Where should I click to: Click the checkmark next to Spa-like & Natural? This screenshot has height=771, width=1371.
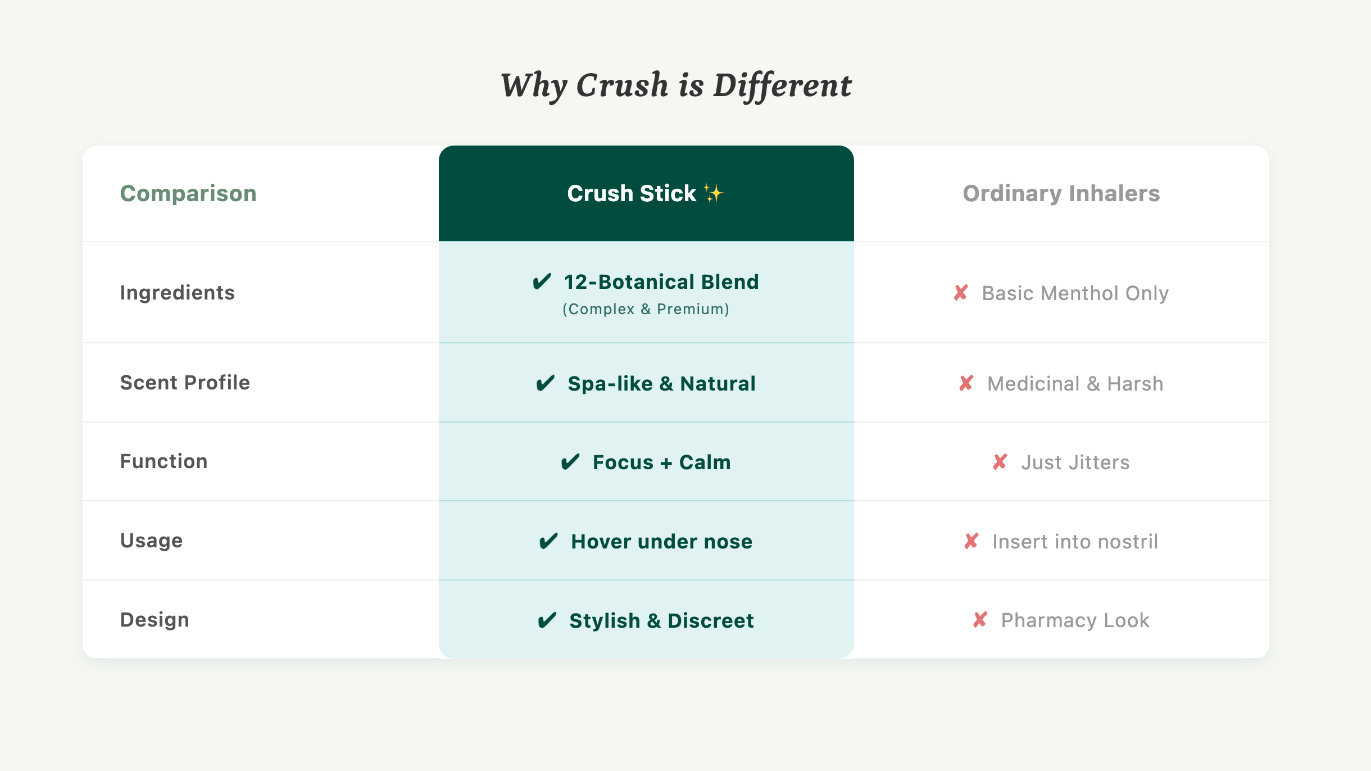546,383
